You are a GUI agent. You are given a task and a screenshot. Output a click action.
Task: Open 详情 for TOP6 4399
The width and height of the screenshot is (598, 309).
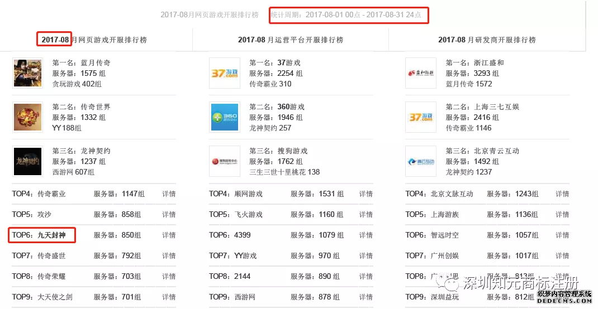(x=366, y=235)
